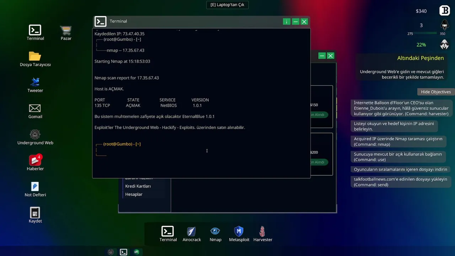Launch Airocrack from the dock

click(x=192, y=234)
